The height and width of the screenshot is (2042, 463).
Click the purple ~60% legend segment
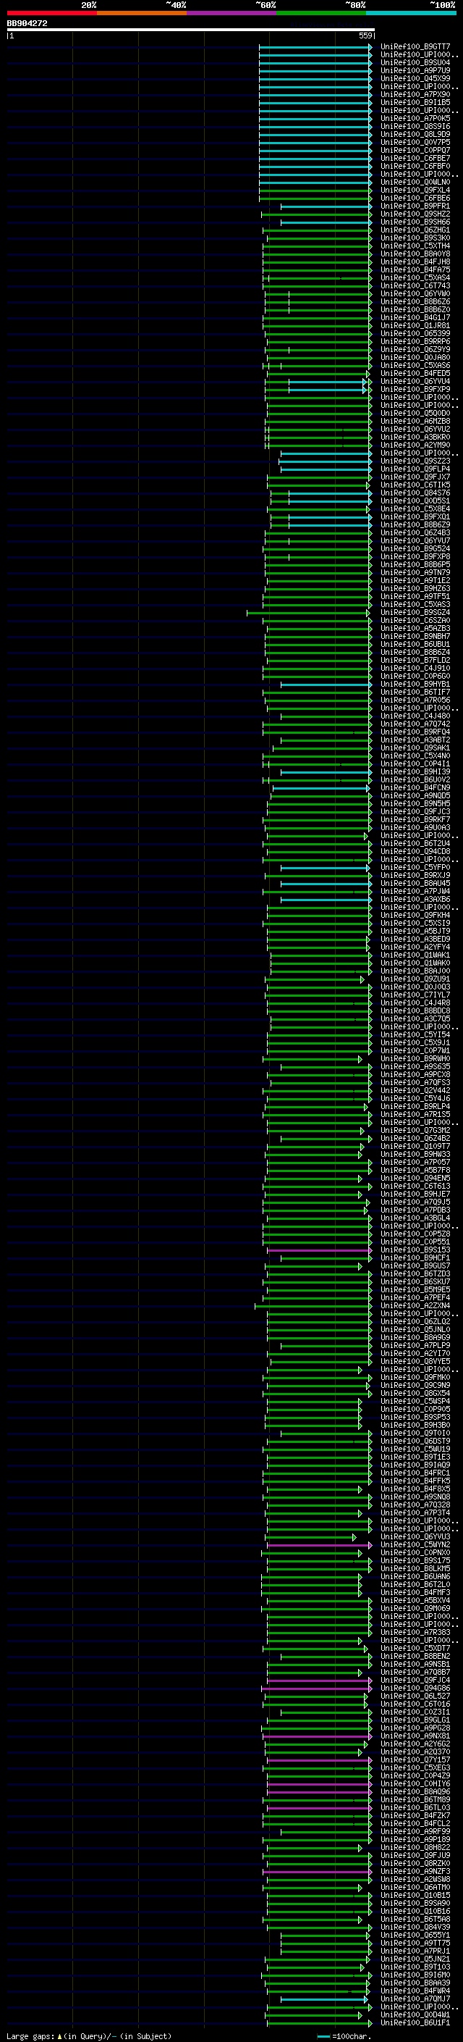point(232,13)
